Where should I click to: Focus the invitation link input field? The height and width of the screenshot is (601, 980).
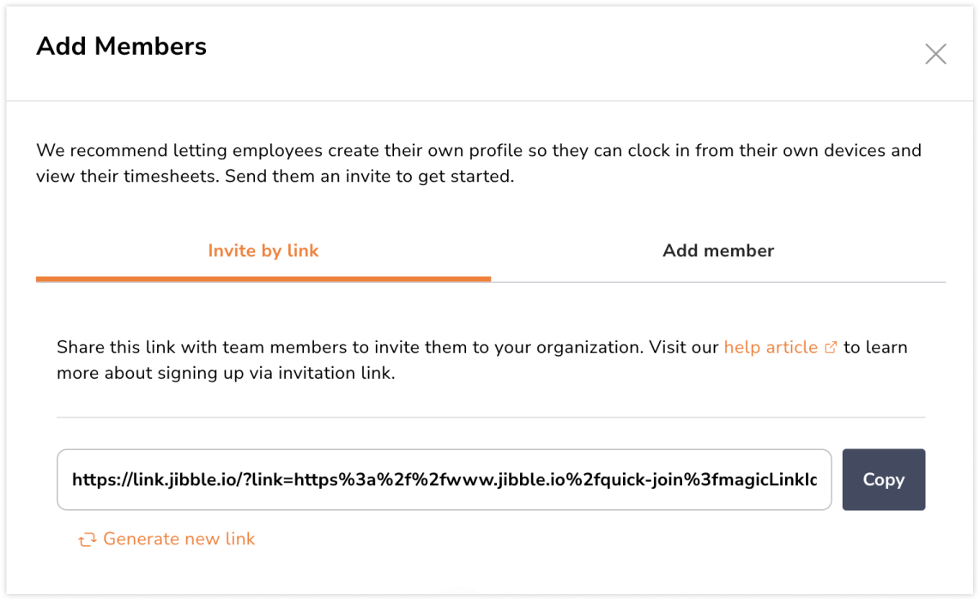point(444,479)
